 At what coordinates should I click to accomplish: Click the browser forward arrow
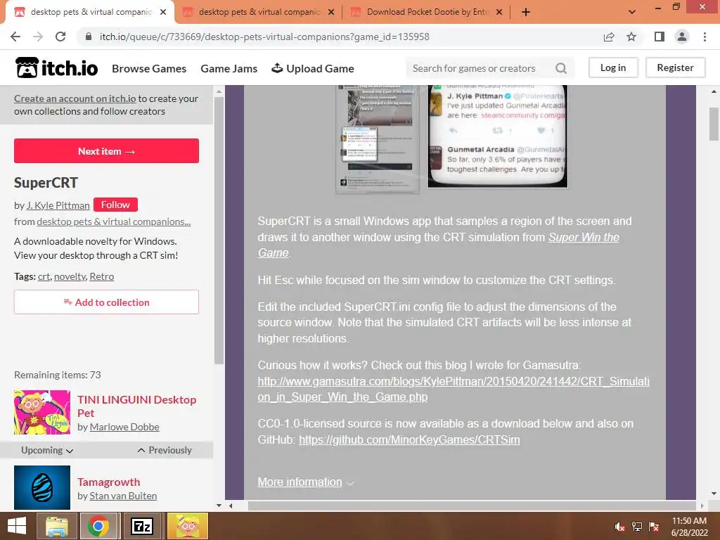click(38, 37)
